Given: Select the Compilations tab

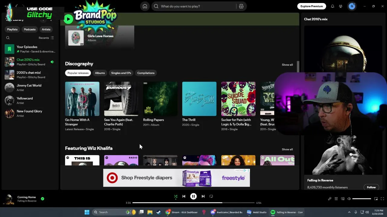Looking at the screenshot, I should pyautogui.click(x=146, y=73).
